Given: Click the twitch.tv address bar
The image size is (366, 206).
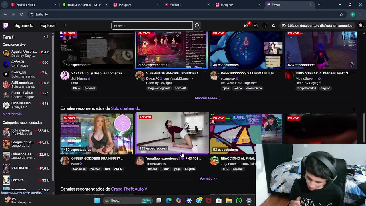Looking at the screenshot, I should 183,14.
